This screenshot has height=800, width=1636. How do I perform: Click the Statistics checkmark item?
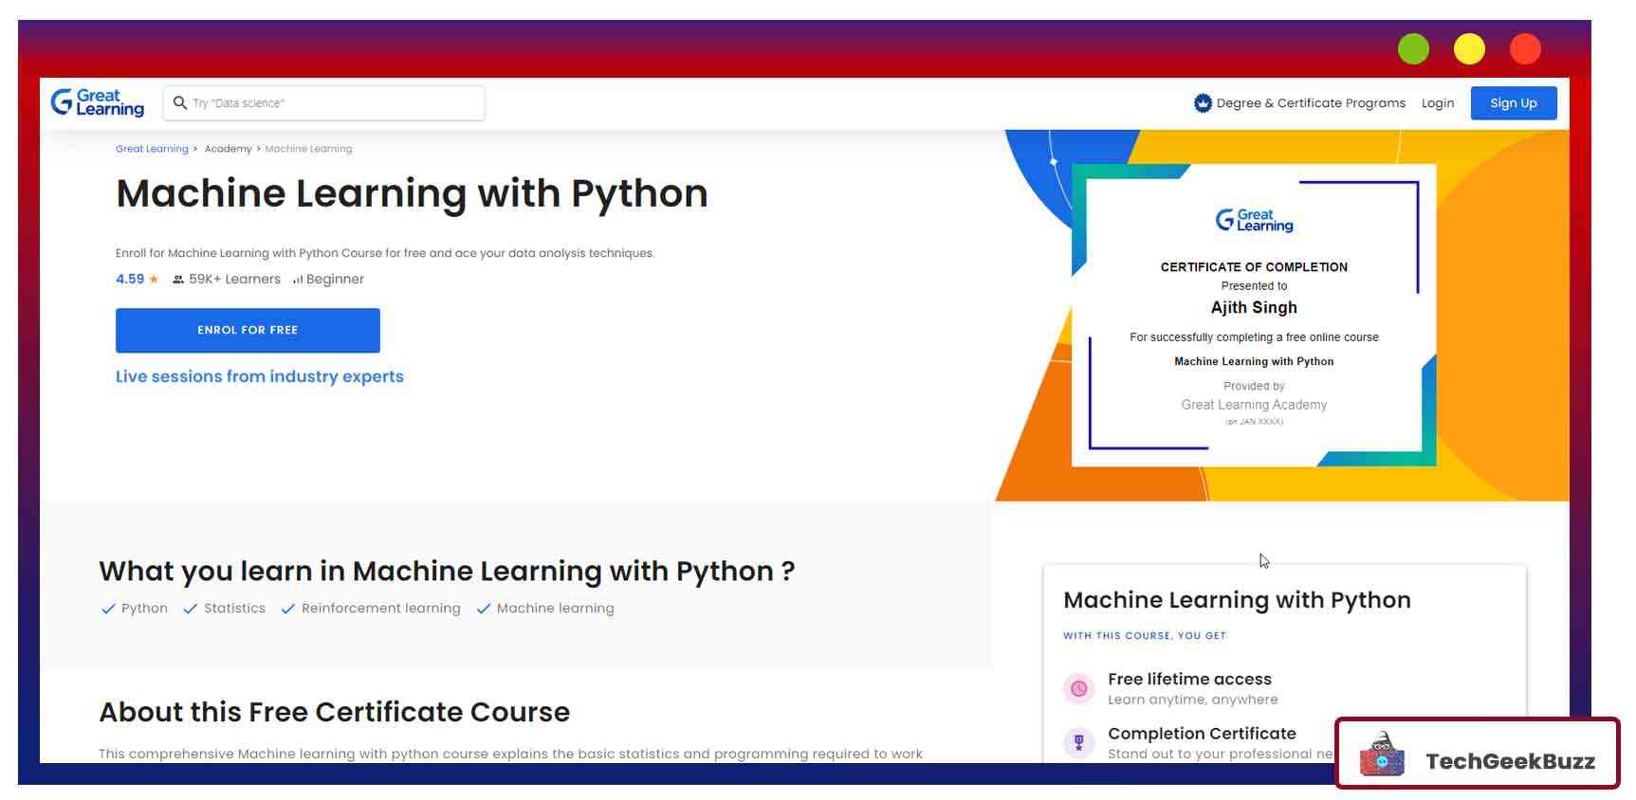coord(224,609)
